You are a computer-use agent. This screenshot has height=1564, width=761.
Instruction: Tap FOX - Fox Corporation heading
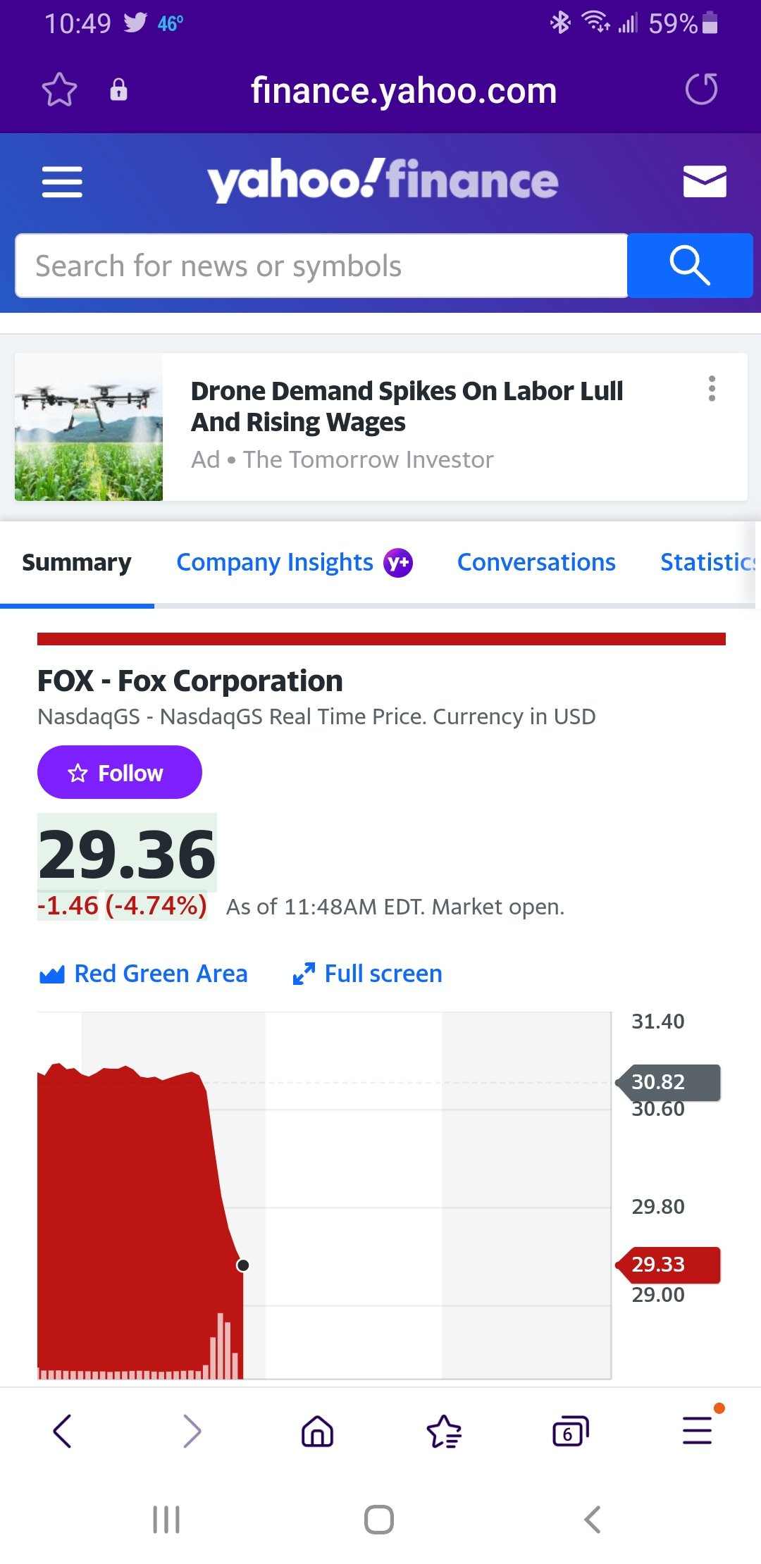click(190, 681)
